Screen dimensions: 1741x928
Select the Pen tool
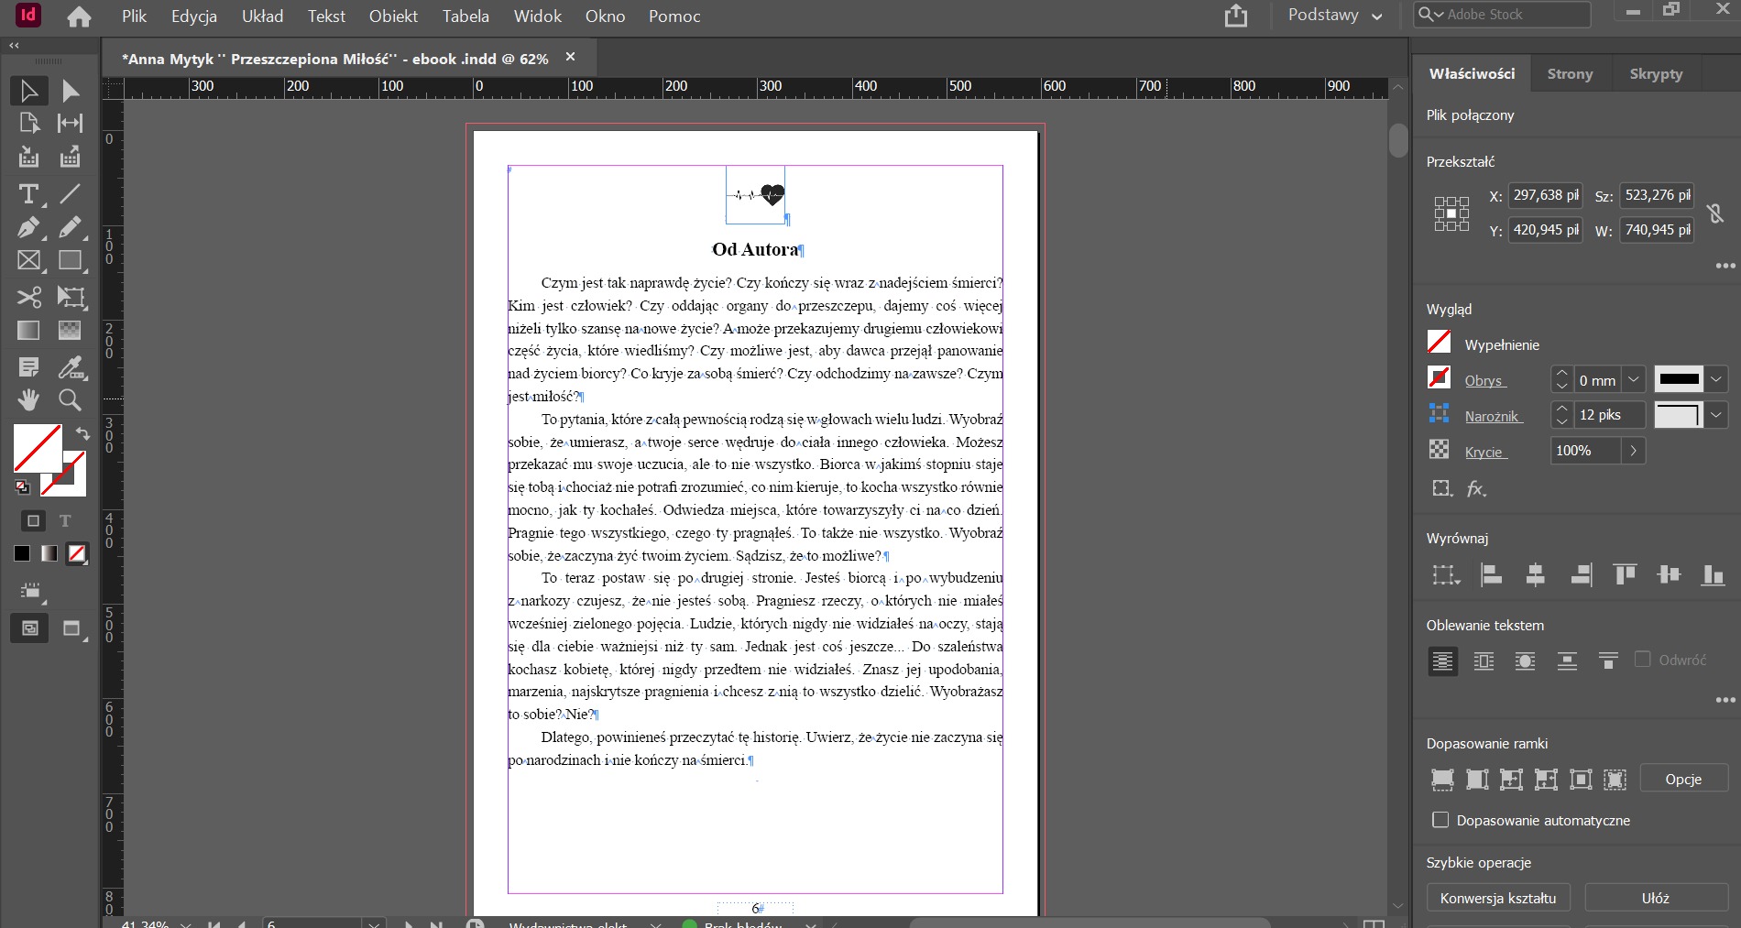(x=28, y=227)
